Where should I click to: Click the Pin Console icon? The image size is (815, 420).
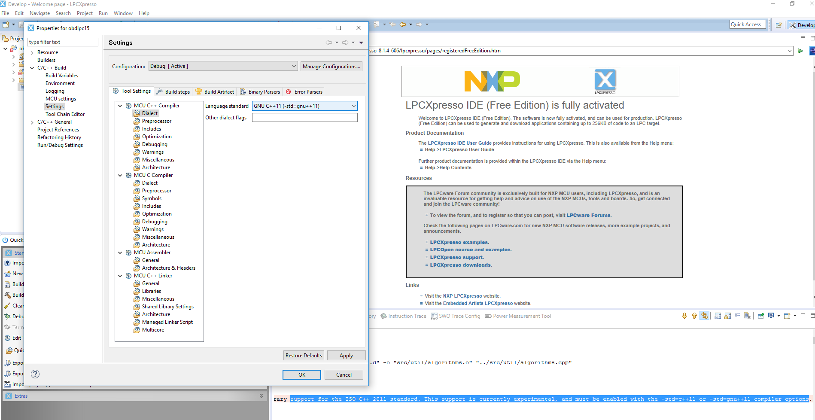pos(761,316)
